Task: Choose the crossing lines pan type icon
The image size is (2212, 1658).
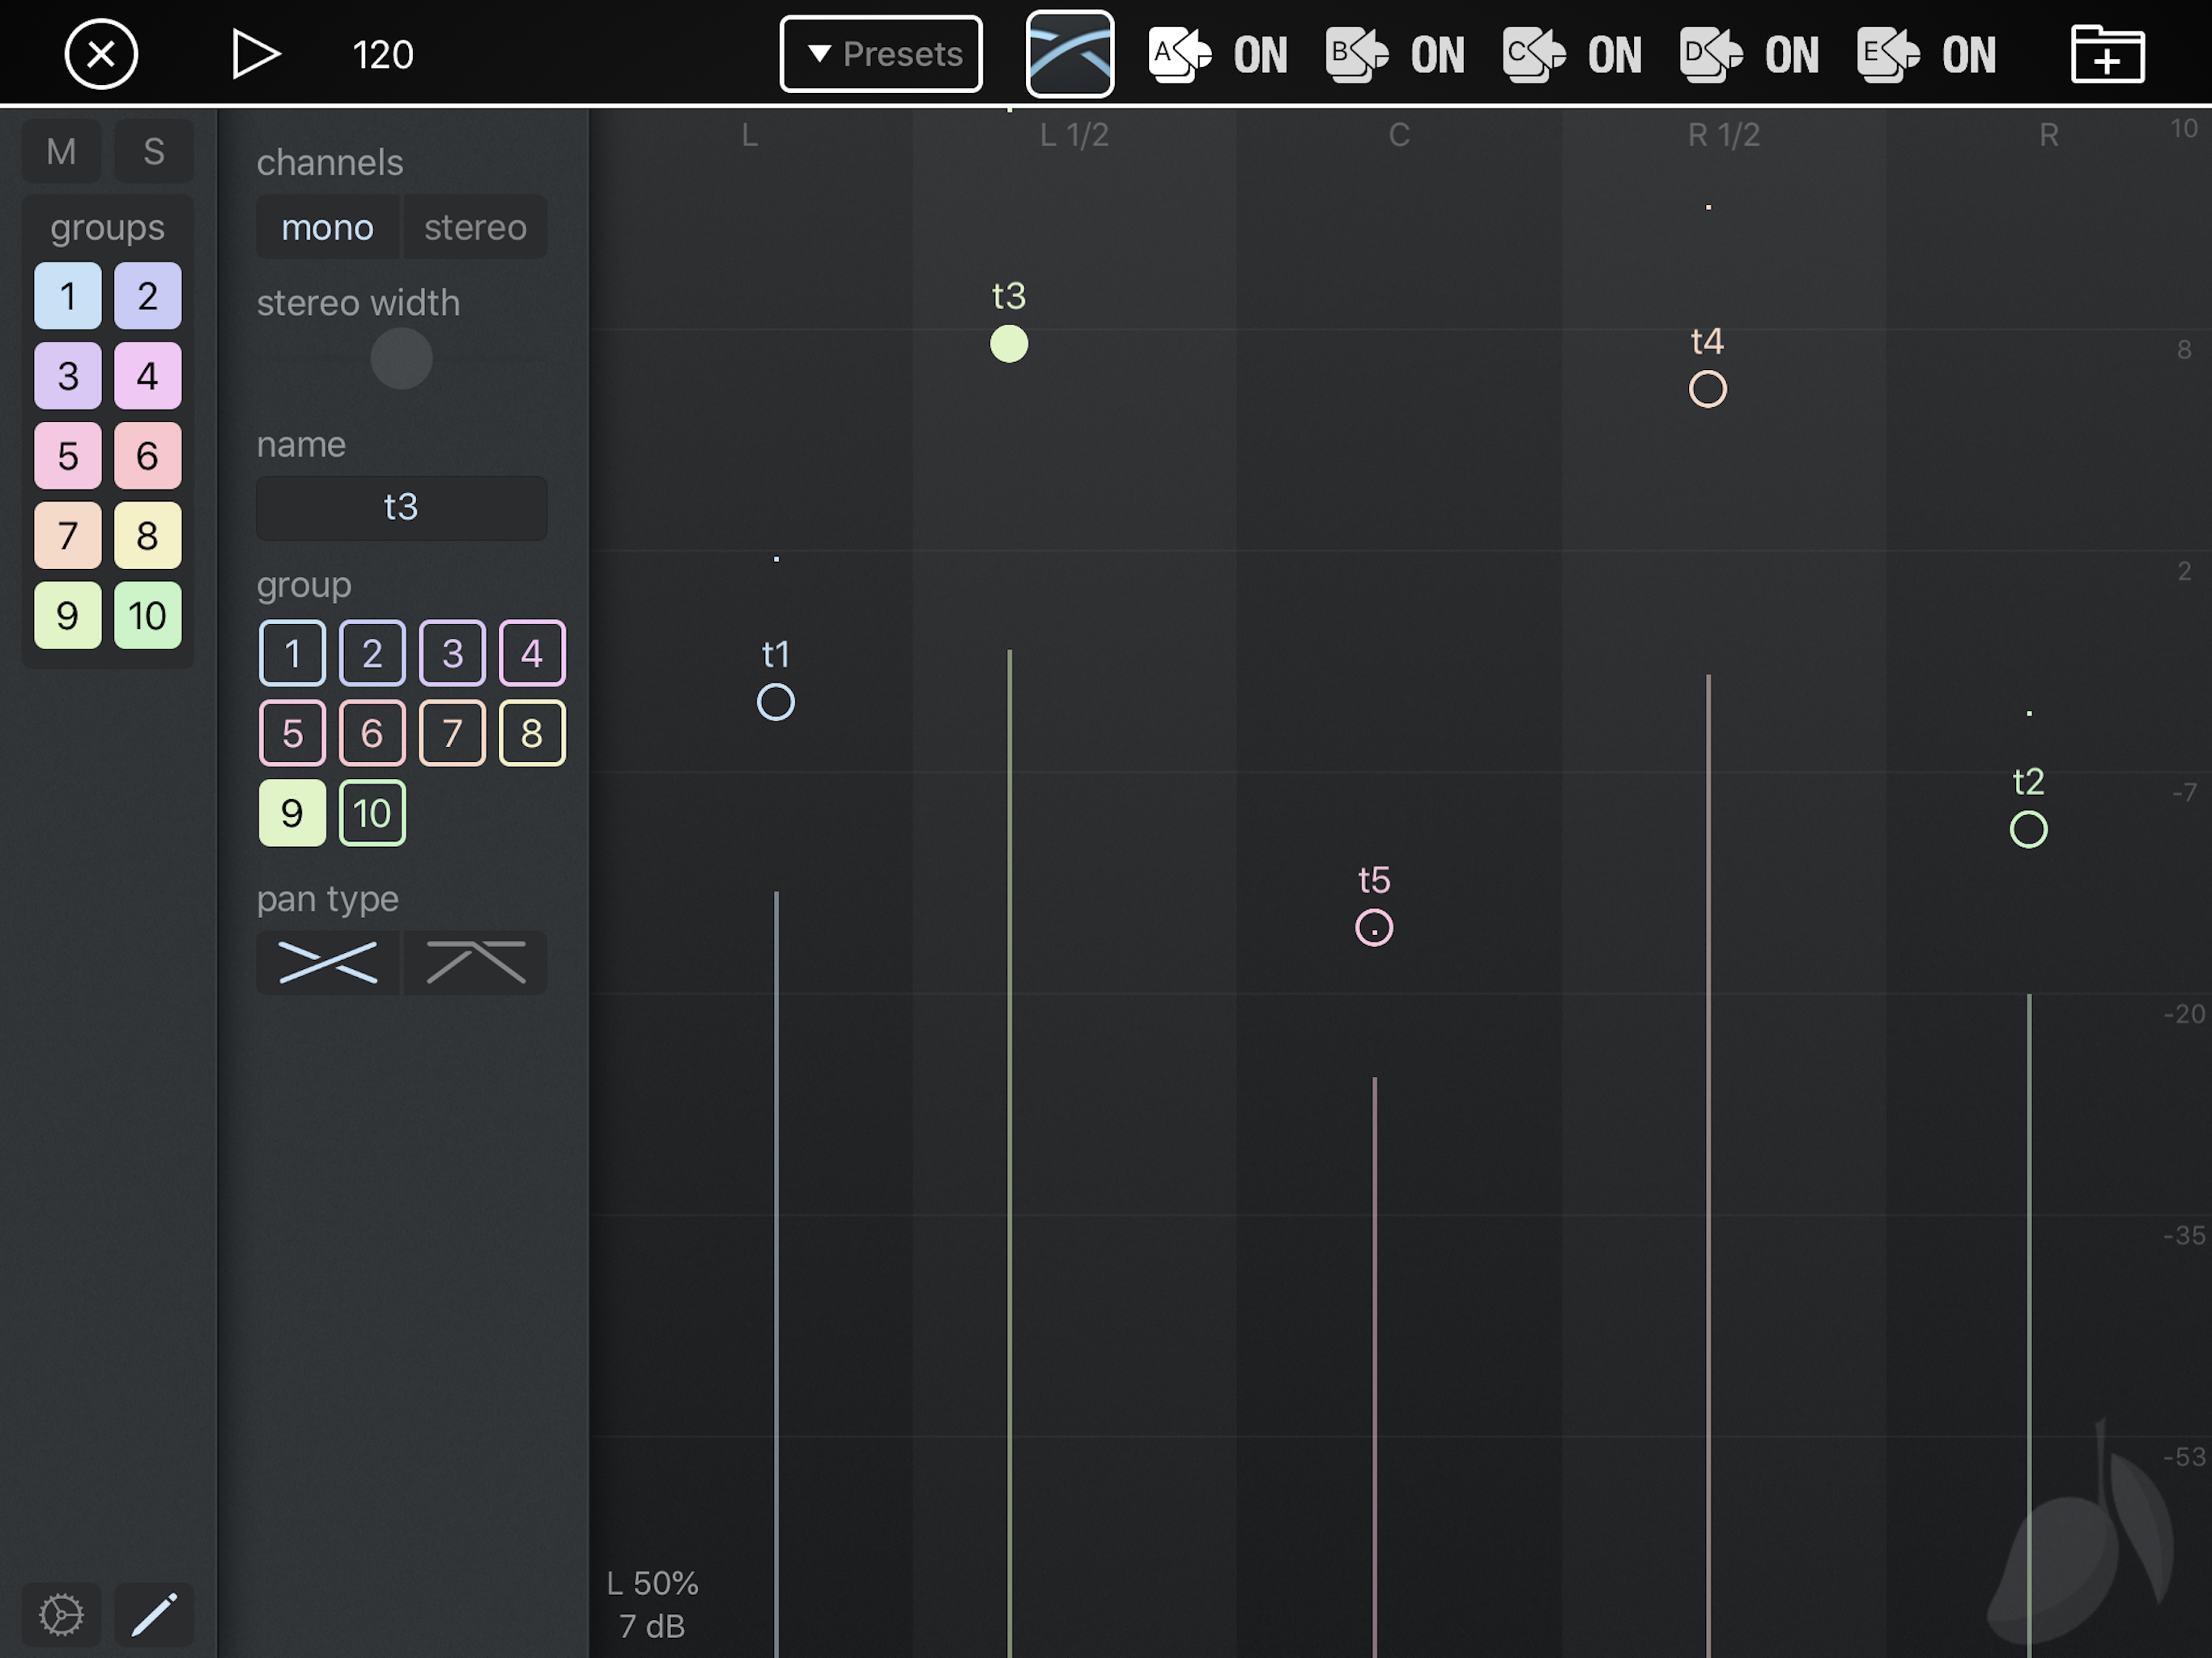Action: (328, 962)
